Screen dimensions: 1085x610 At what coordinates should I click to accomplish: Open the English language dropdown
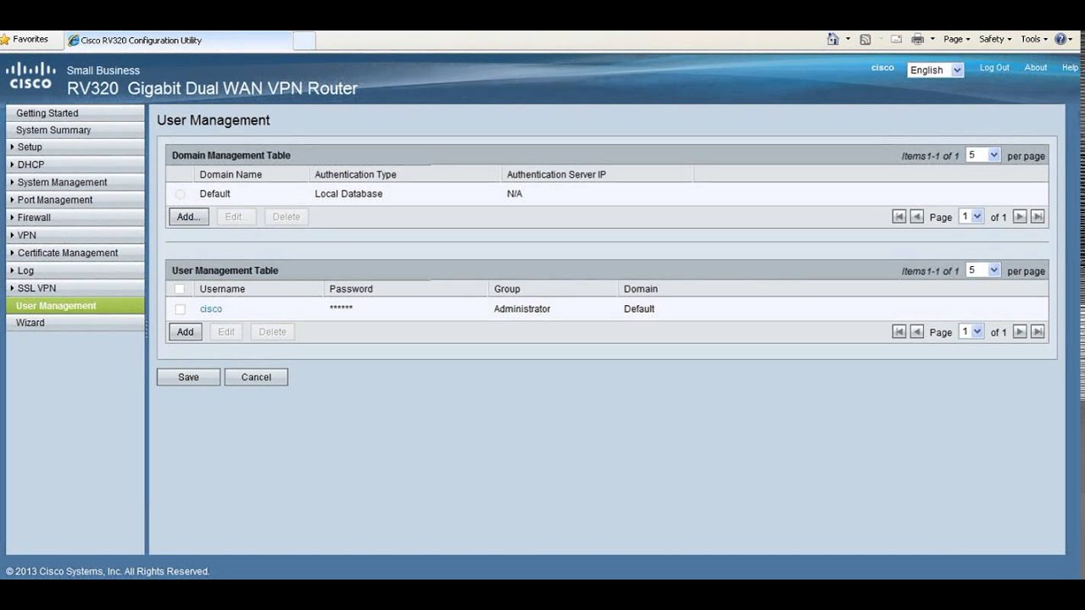click(x=935, y=70)
